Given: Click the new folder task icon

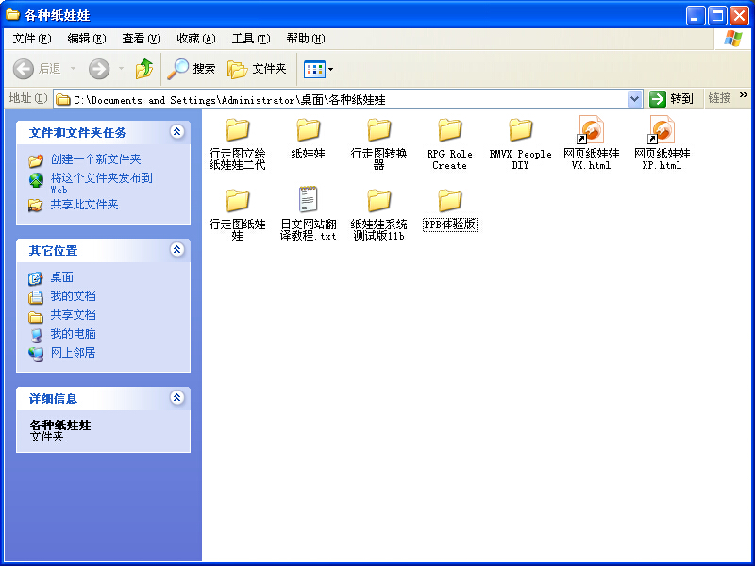Looking at the screenshot, I should coord(36,160).
